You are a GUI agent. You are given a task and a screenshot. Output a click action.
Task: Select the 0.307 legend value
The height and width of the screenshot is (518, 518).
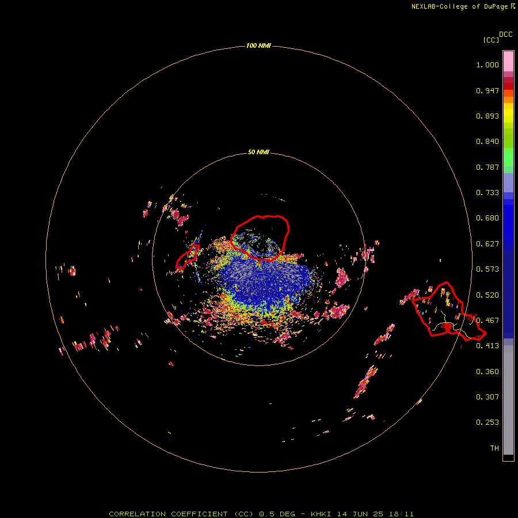coord(487,397)
